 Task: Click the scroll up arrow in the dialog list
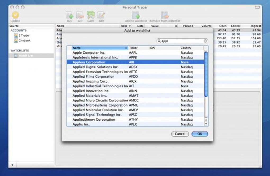(x=206, y=120)
